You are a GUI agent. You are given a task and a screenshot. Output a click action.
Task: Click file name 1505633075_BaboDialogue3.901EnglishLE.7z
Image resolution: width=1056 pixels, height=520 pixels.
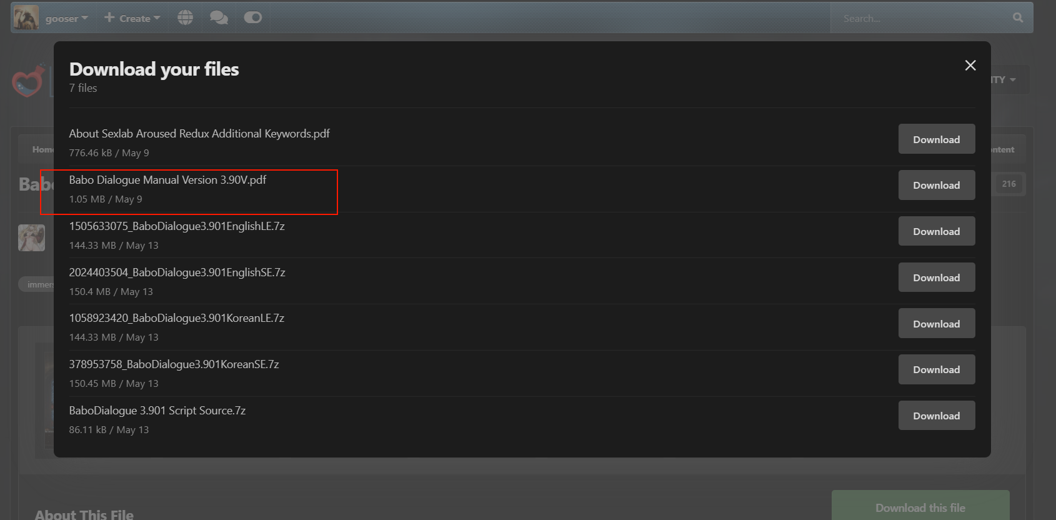click(x=177, y=226)
